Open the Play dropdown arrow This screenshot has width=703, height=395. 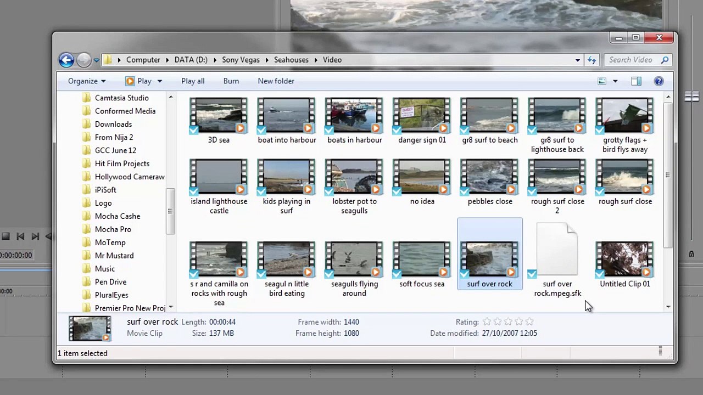click(x=159, y=81)
